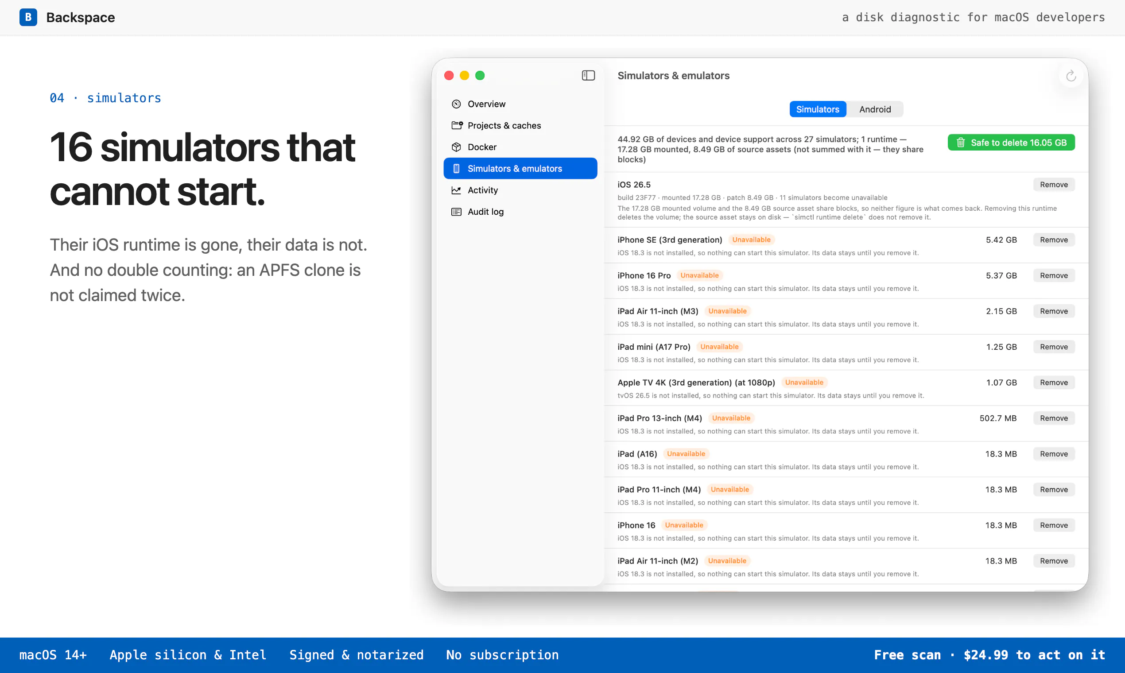
Task: Click the Unavailable badge on Apple TV 4K
Action: click(804, 382)
